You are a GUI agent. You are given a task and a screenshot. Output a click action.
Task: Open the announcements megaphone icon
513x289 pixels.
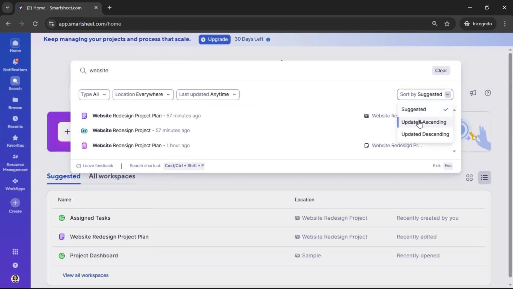pos(473,93)
